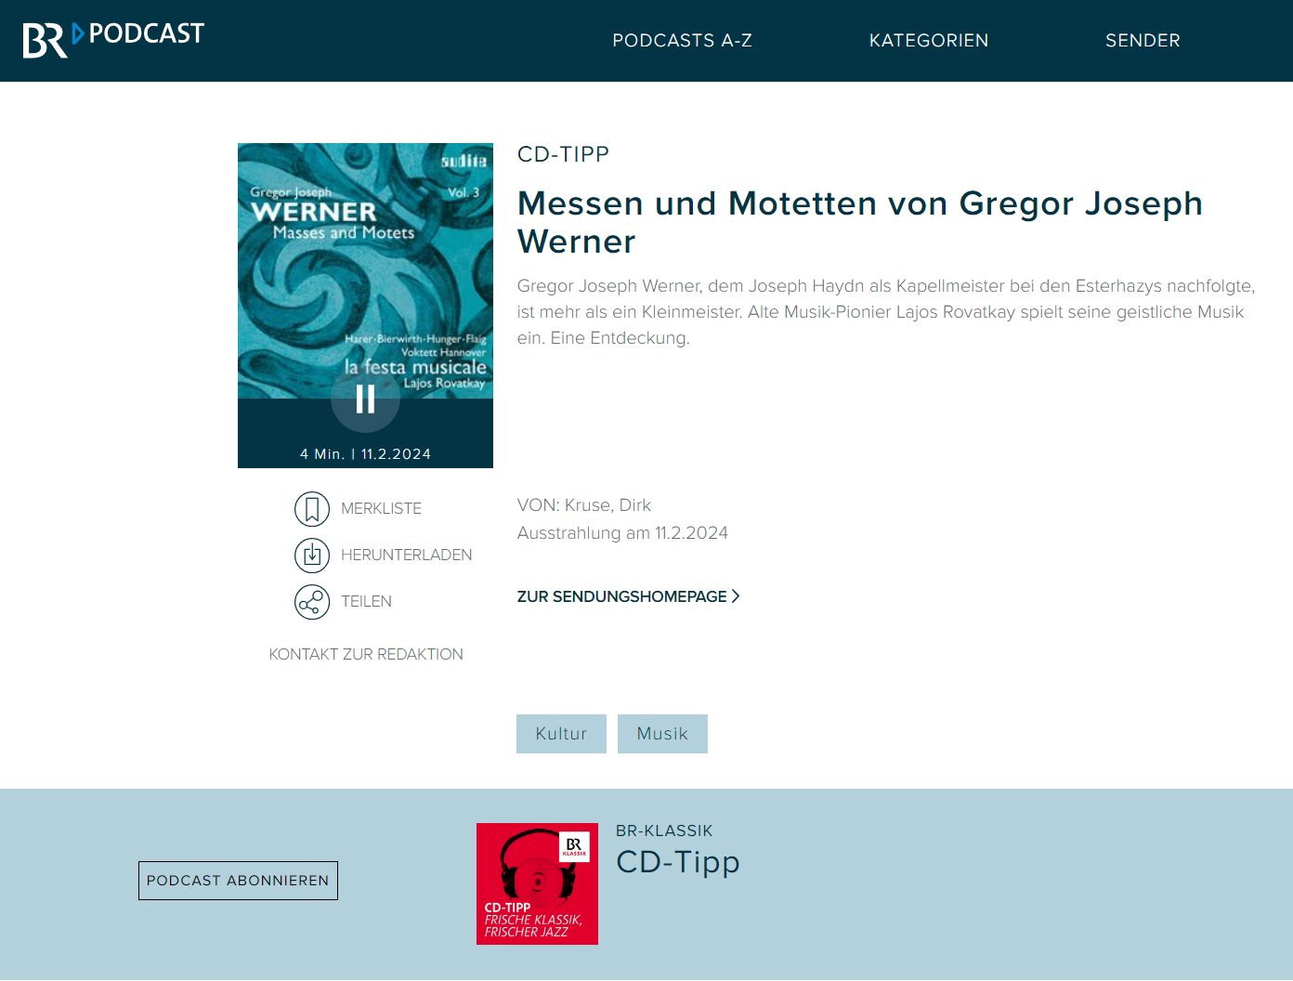Click the BR Podcast logo

[x=113, y=39]
